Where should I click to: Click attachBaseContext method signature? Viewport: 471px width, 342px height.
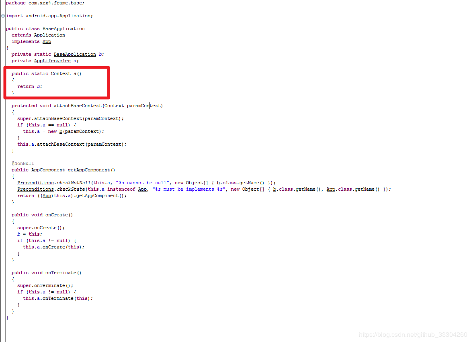pos(87,106)
